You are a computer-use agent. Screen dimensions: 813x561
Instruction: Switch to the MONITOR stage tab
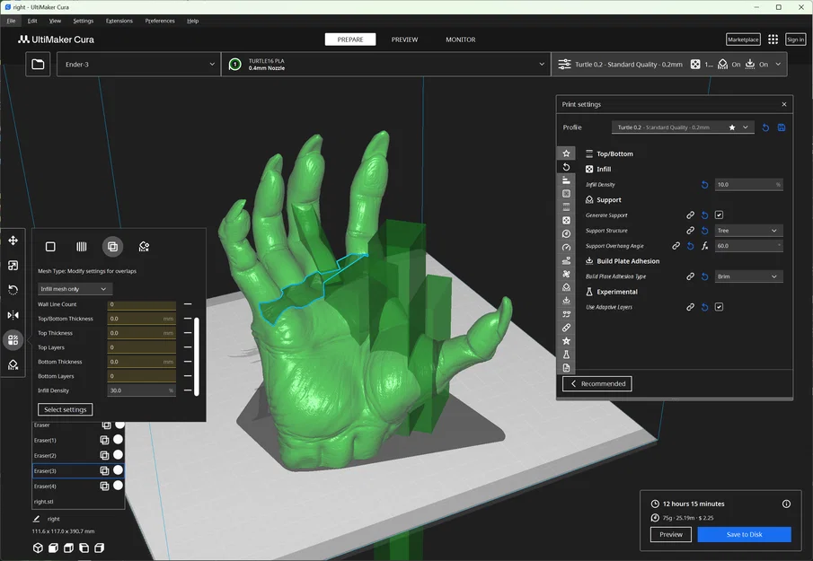tap(461, 39)
